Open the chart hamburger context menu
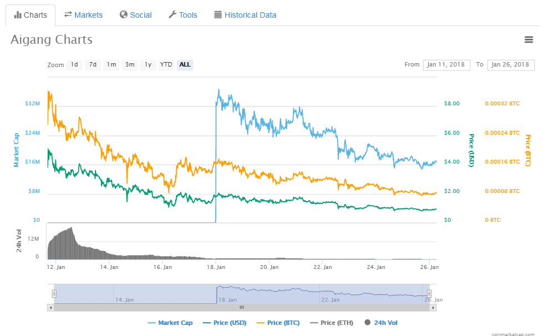 (x=528, y=39)
